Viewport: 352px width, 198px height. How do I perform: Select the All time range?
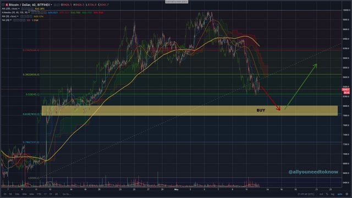click(56, 194)
